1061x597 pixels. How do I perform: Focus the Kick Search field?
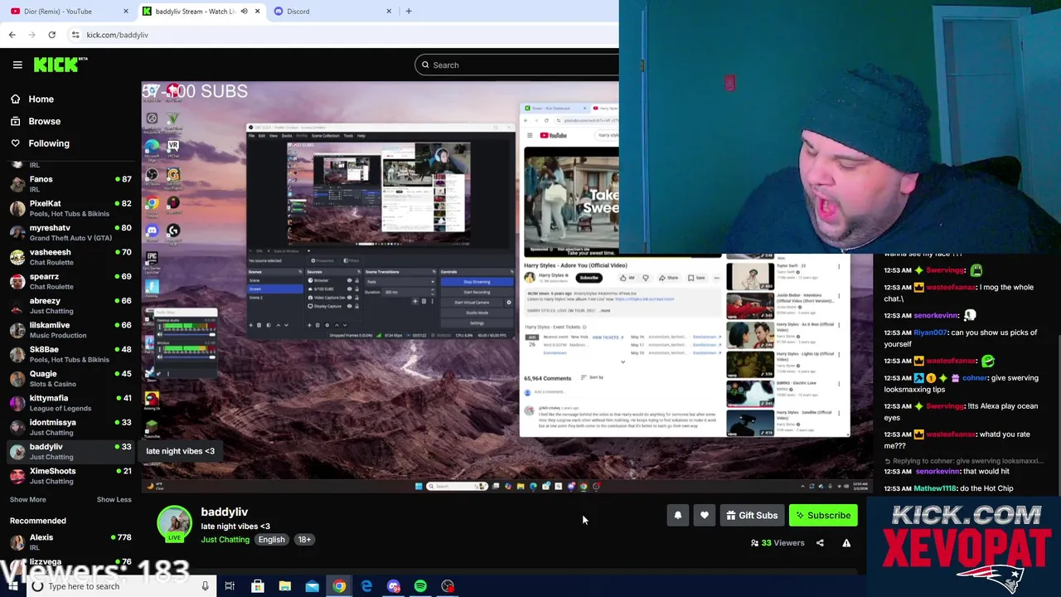pyautogui.click(x=516, y=65)
